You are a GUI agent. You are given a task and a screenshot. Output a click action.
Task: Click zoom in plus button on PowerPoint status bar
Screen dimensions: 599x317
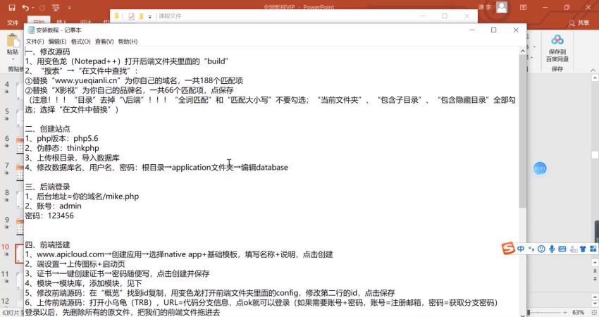565,312
